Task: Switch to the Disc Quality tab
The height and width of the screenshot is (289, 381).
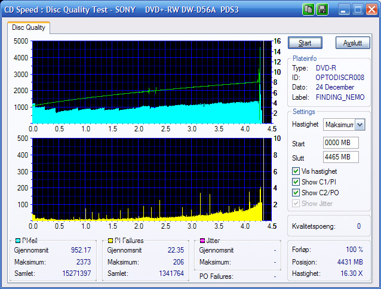Action: coord(29,27)
